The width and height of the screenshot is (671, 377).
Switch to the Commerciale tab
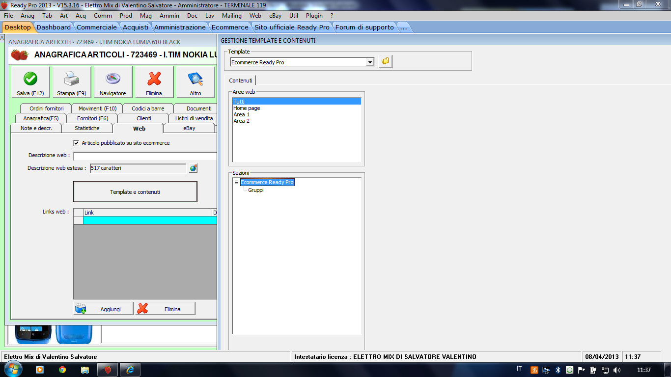coord(97,27)
